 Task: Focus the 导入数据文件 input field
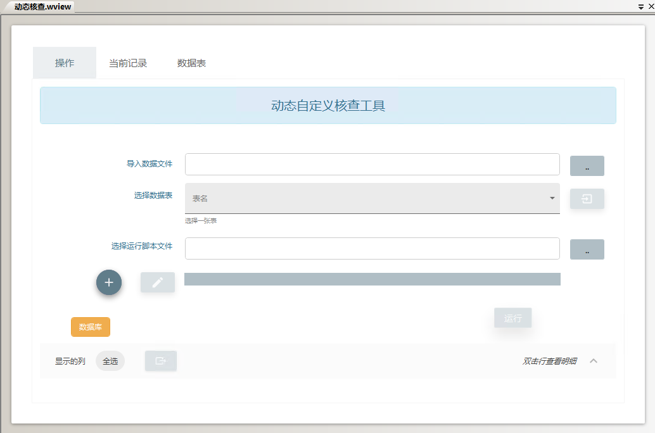(x=372, y=164)
